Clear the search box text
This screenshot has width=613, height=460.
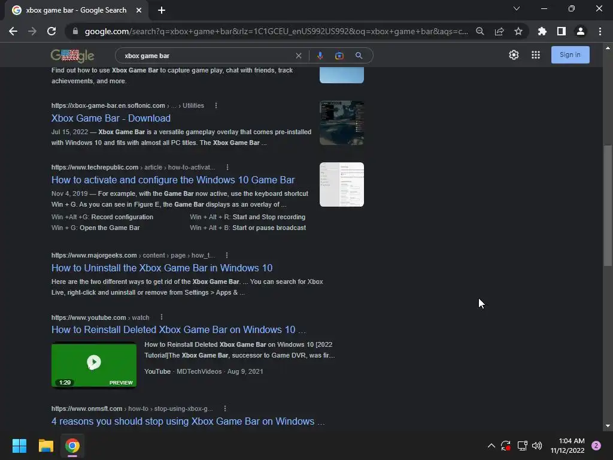(x=298, y=56)
